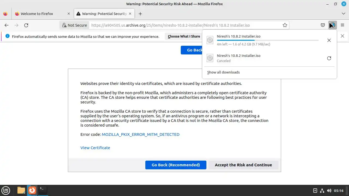Click the reload page icon
This screenshot has width=349, height=196.
point(26,25)
